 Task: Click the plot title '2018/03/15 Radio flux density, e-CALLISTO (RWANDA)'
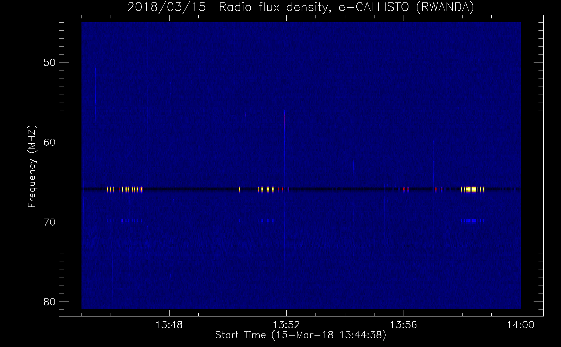click(301, 7)
